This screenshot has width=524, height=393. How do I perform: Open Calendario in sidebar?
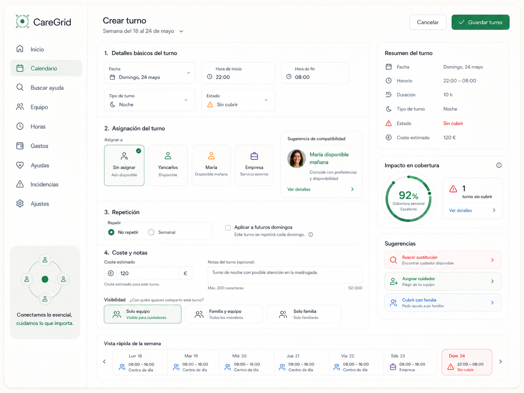pos(46,68)
